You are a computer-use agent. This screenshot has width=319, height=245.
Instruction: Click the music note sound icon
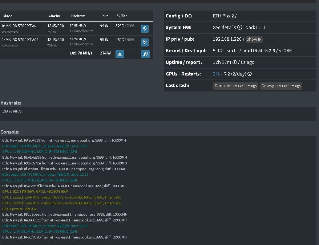click(145, 54)
